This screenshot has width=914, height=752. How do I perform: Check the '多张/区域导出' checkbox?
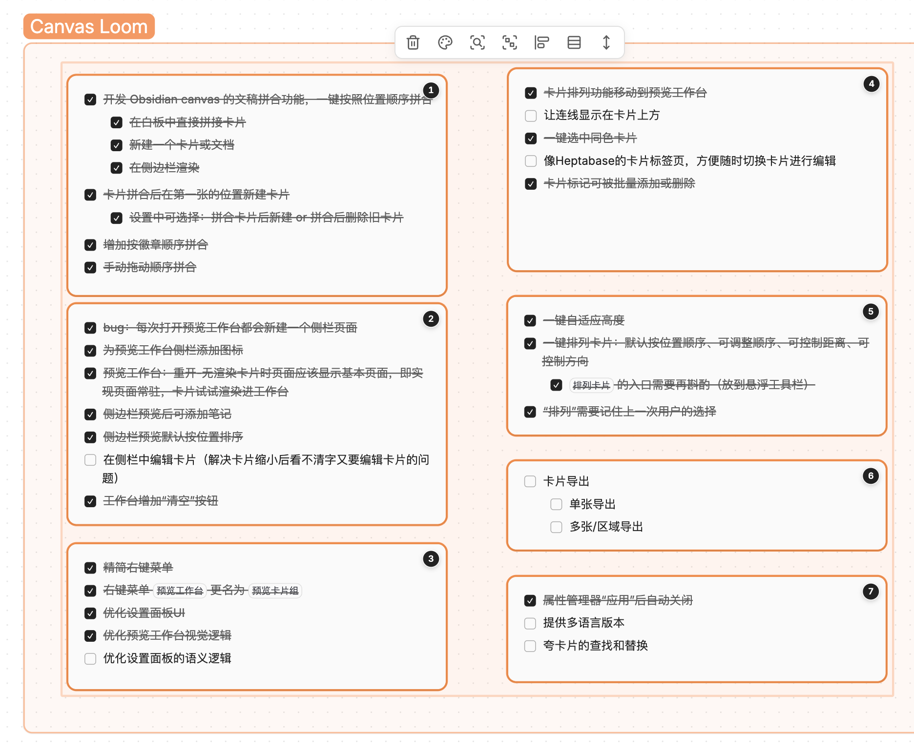click(x=556, y=527)
